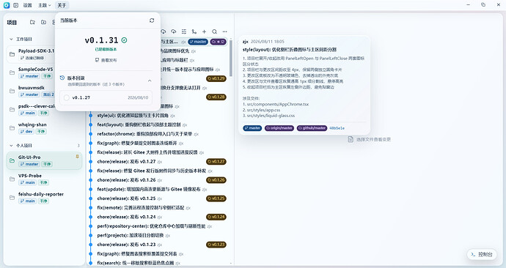The image size is (506, 268).
Task: Click the master branch badge under SampleCode-VS
Action: pyautogui.click(x=29, y=76)
